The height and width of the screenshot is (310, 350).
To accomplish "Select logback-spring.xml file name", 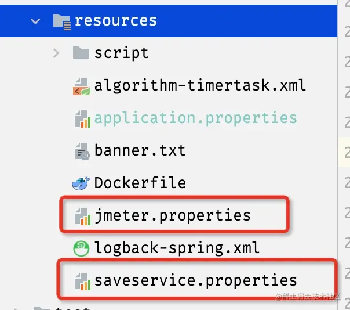I will pyautogui.click(x=177, y=248).
